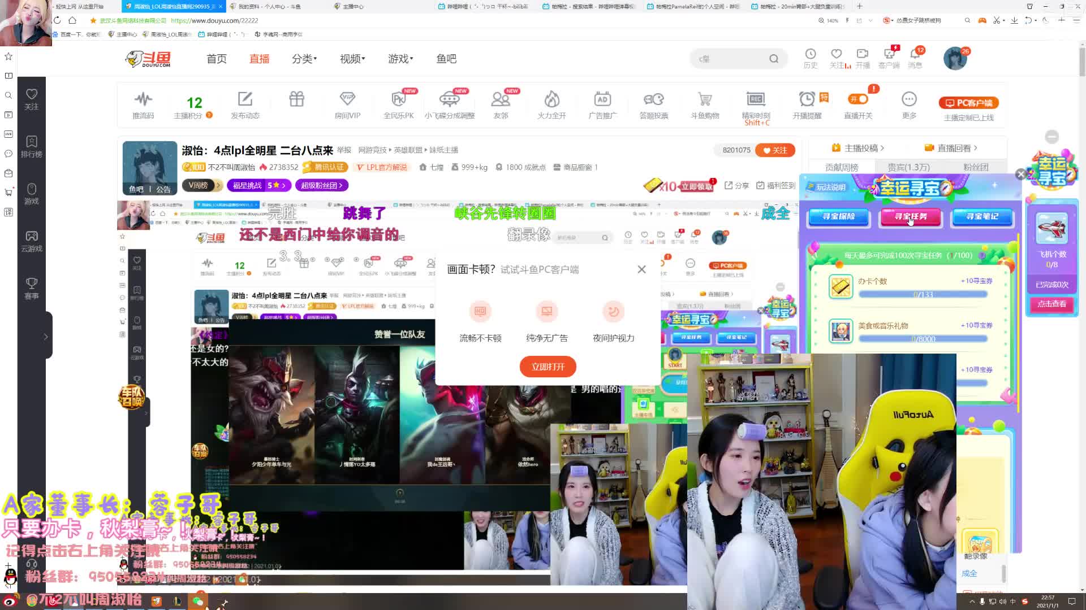The width and height of the screenshot is (1086, 610).
Task: Open 客户端 client icon in header
Action: [x=889, y=58]
